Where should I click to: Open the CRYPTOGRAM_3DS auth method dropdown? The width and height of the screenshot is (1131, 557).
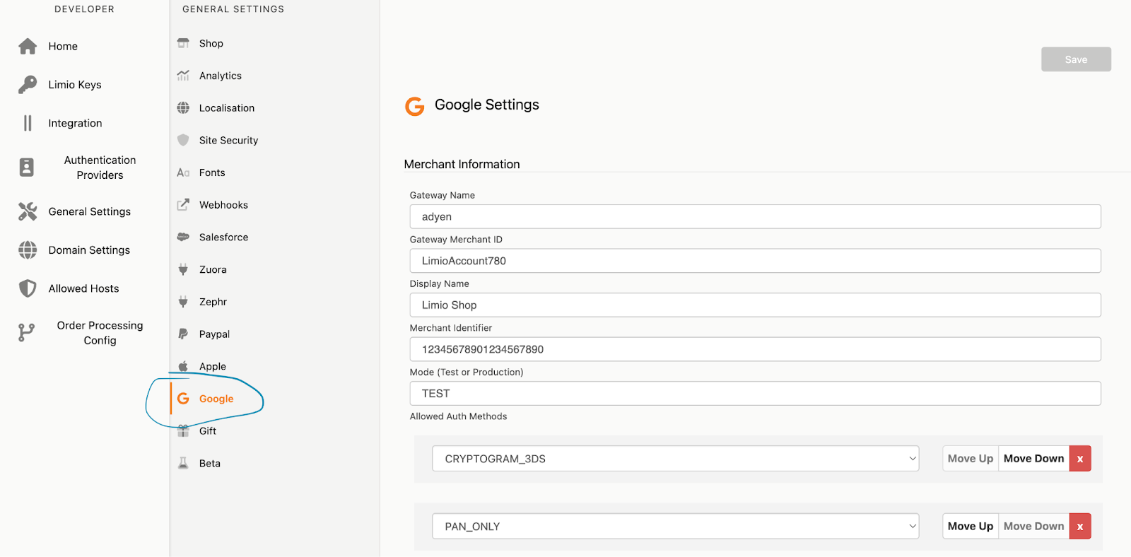point(675,459)
